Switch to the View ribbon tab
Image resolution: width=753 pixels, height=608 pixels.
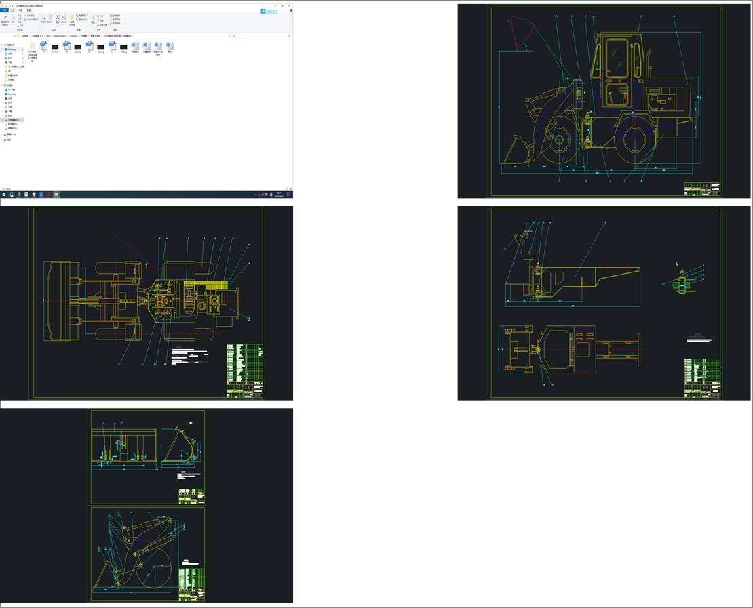(28, 11)
